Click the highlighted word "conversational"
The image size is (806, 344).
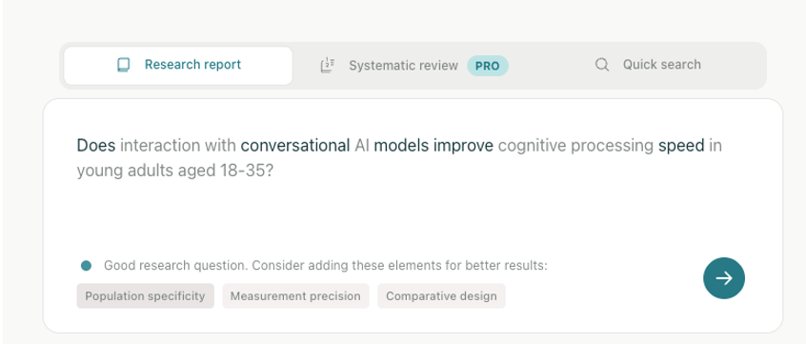pos(295,146)
